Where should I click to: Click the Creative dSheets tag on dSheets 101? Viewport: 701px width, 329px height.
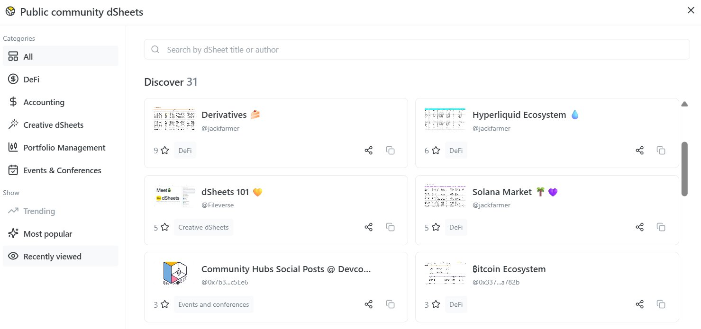point(203,227)
